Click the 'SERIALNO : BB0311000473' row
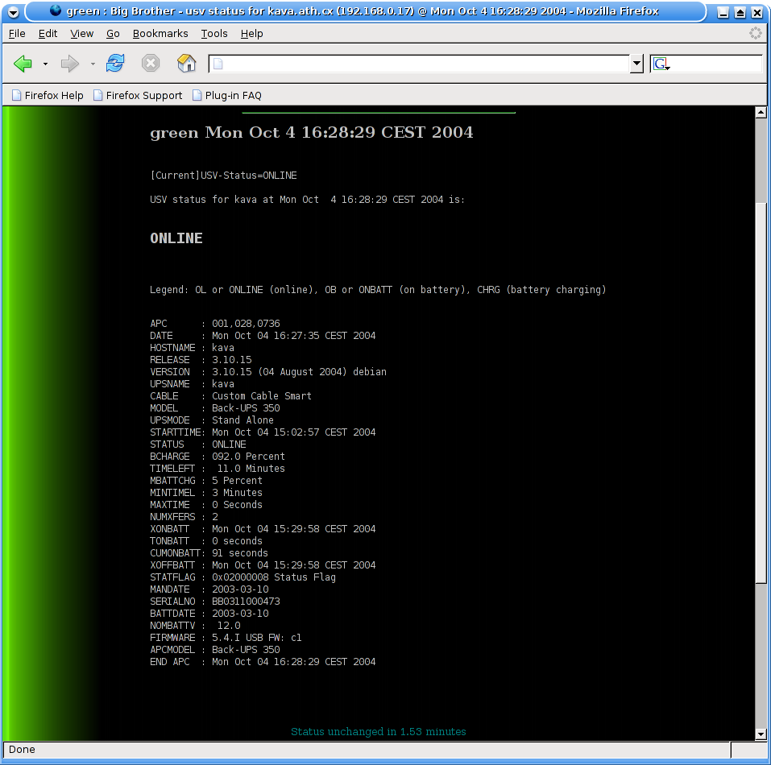This screenshot has width=771, height=765. [215, 602]
